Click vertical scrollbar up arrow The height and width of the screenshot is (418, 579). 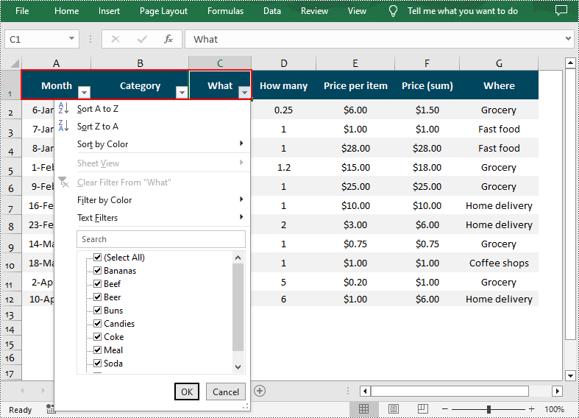coord(570,63)
